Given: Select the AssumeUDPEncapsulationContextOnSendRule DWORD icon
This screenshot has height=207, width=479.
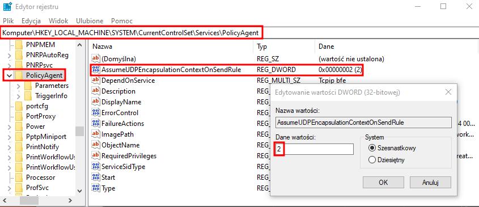Looking at the screenshot, I should [x=96, y=70].
